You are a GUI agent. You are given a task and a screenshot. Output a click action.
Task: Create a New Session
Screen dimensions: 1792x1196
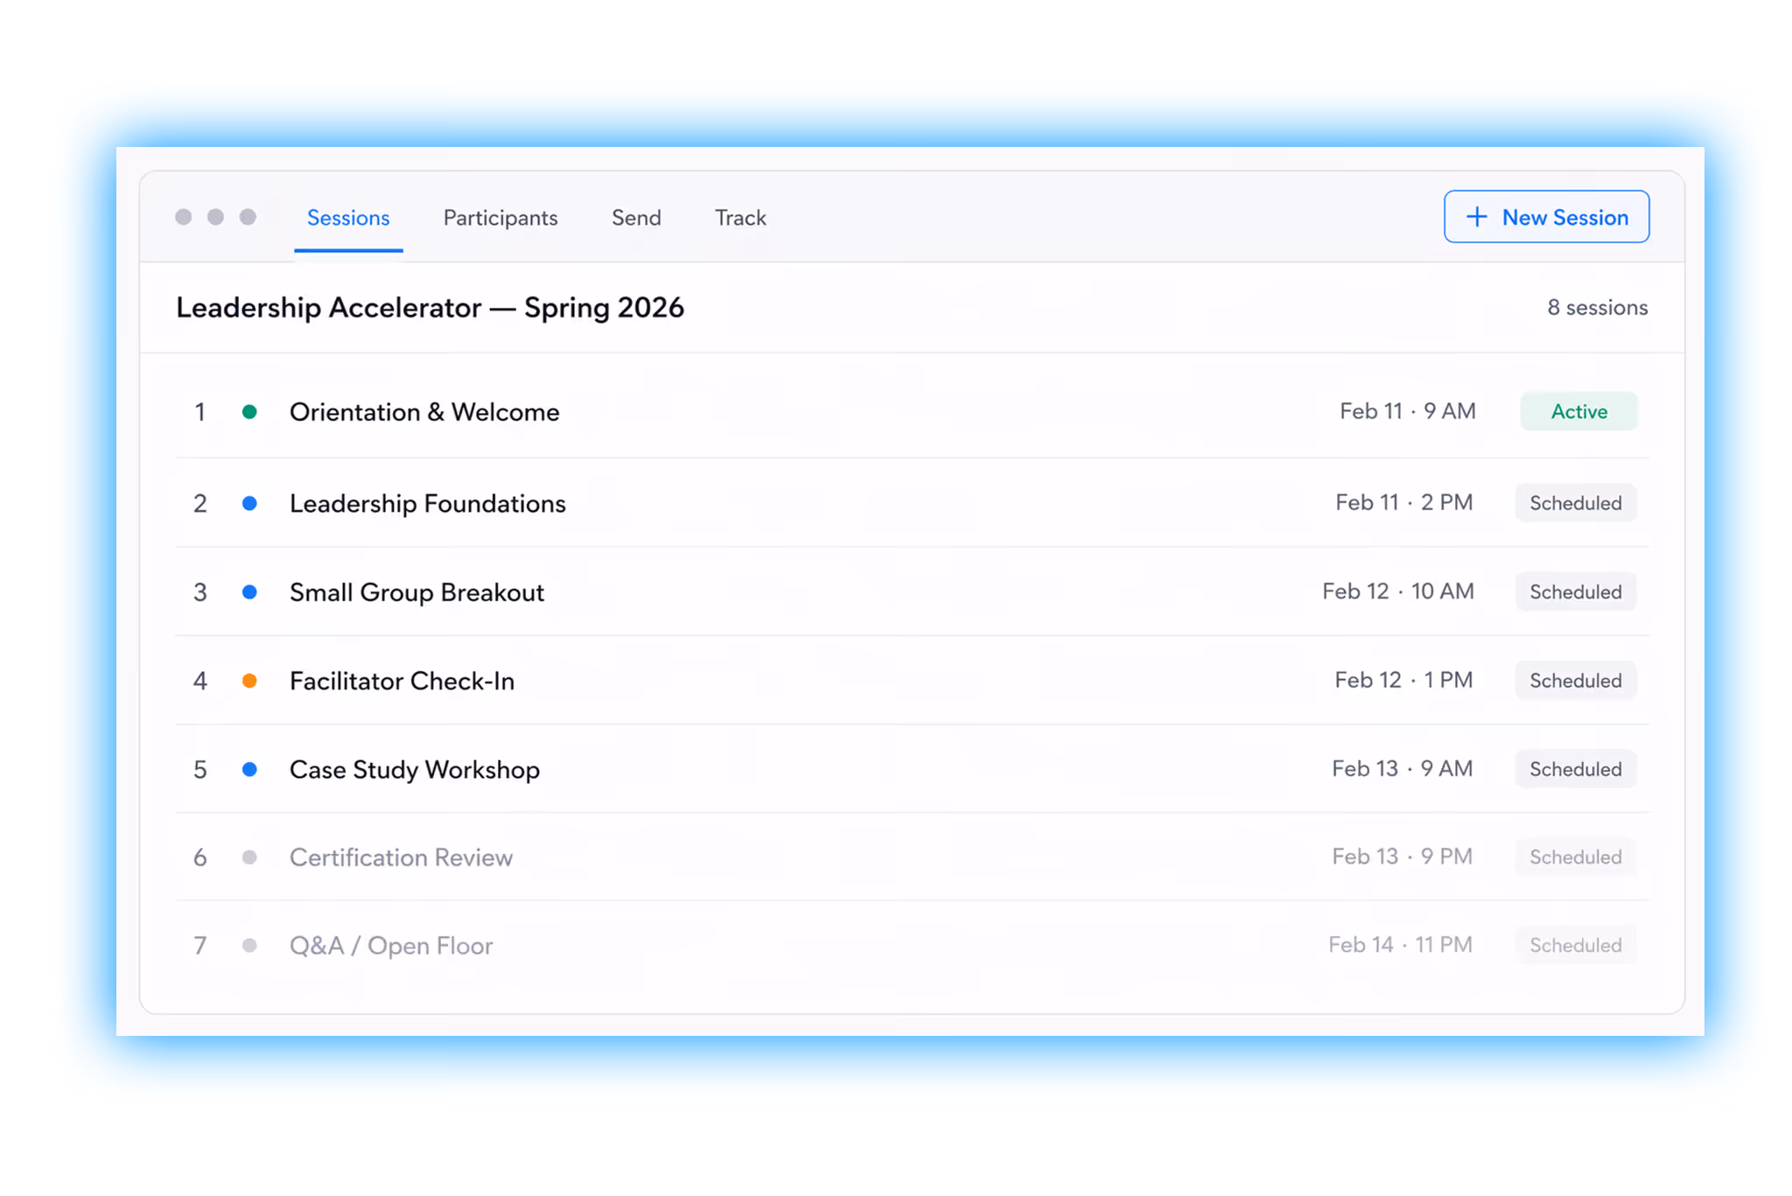[1546, 217]
